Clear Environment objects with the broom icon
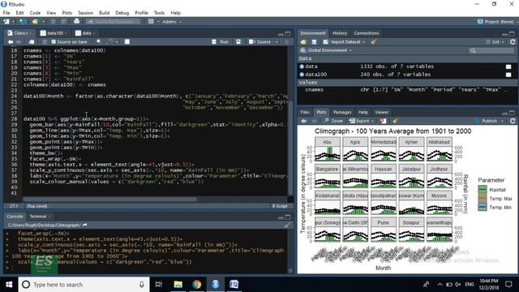Image resolution: width=519 pixels, height=292 pixels. coord(374,42)
